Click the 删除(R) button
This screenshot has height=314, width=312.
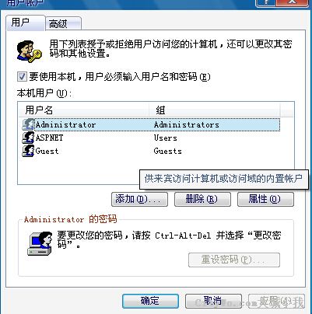(x=202, y=199)
